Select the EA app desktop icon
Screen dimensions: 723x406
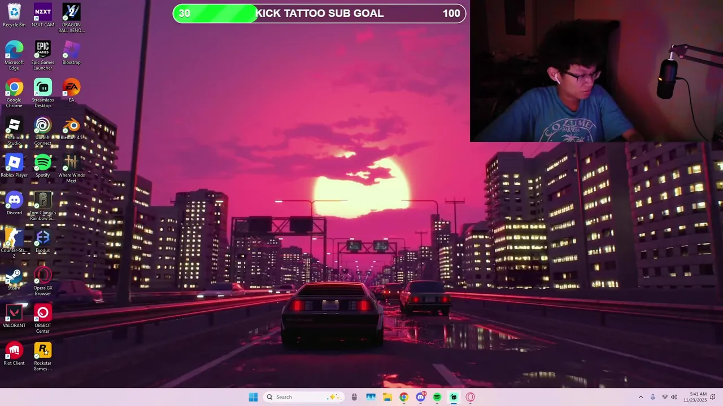pos(71,90)
